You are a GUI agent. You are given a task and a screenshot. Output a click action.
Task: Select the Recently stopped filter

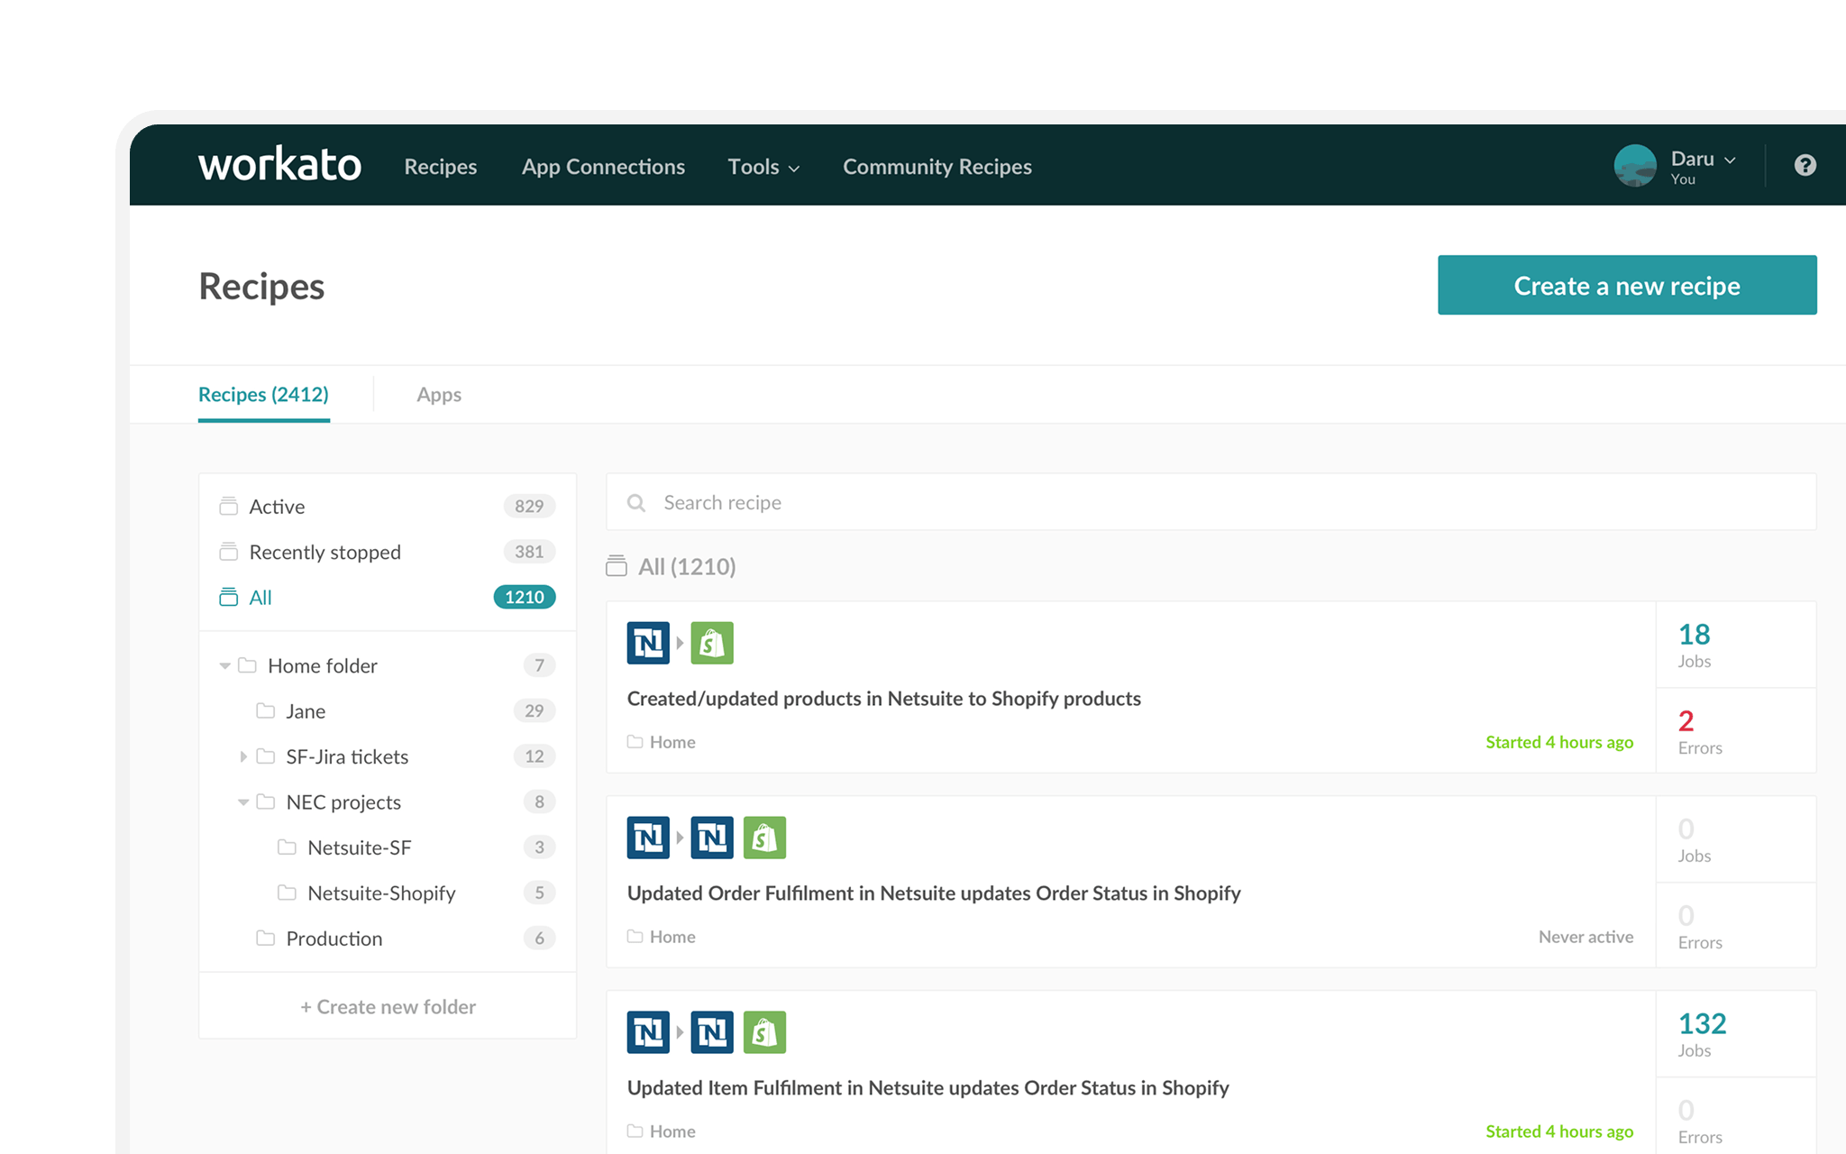pyautogui.click(x=324, y=552)
